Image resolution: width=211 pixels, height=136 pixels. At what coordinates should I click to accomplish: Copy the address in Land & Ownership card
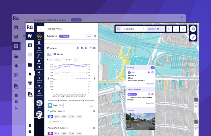coord(149,94)
